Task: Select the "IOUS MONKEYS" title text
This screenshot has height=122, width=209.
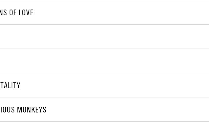Action: pos(23,110)
